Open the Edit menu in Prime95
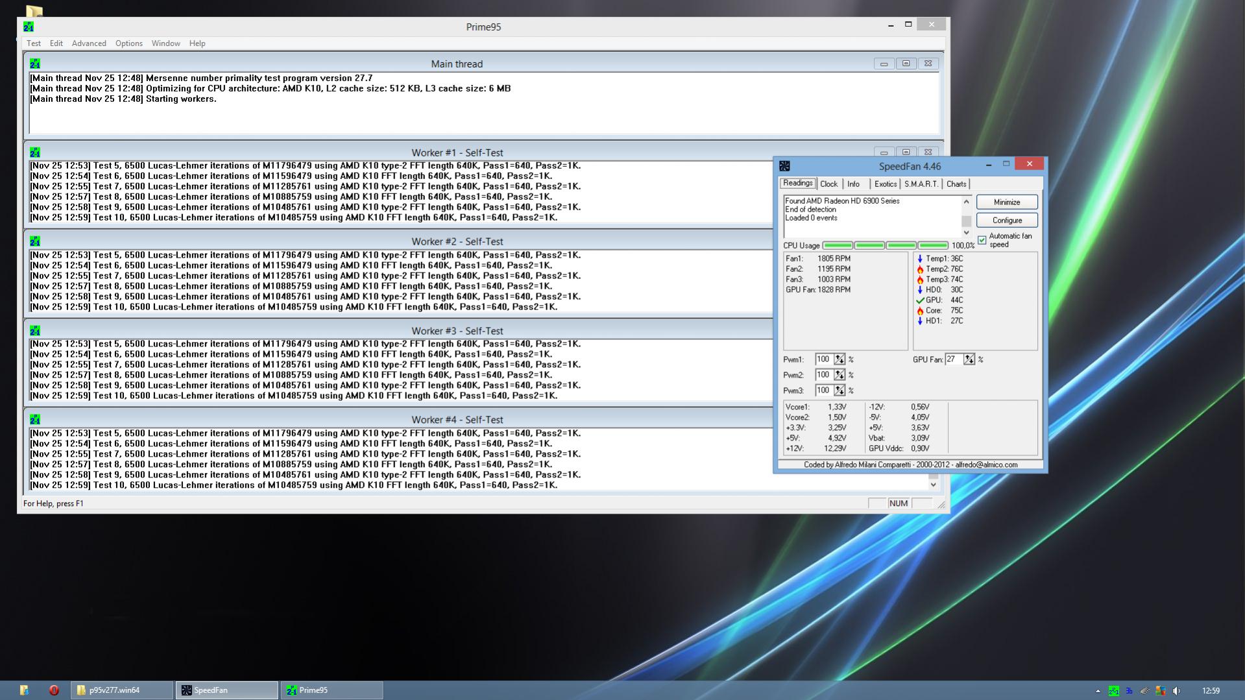Viewport: 1245px width, 700px height. (56, 43)
